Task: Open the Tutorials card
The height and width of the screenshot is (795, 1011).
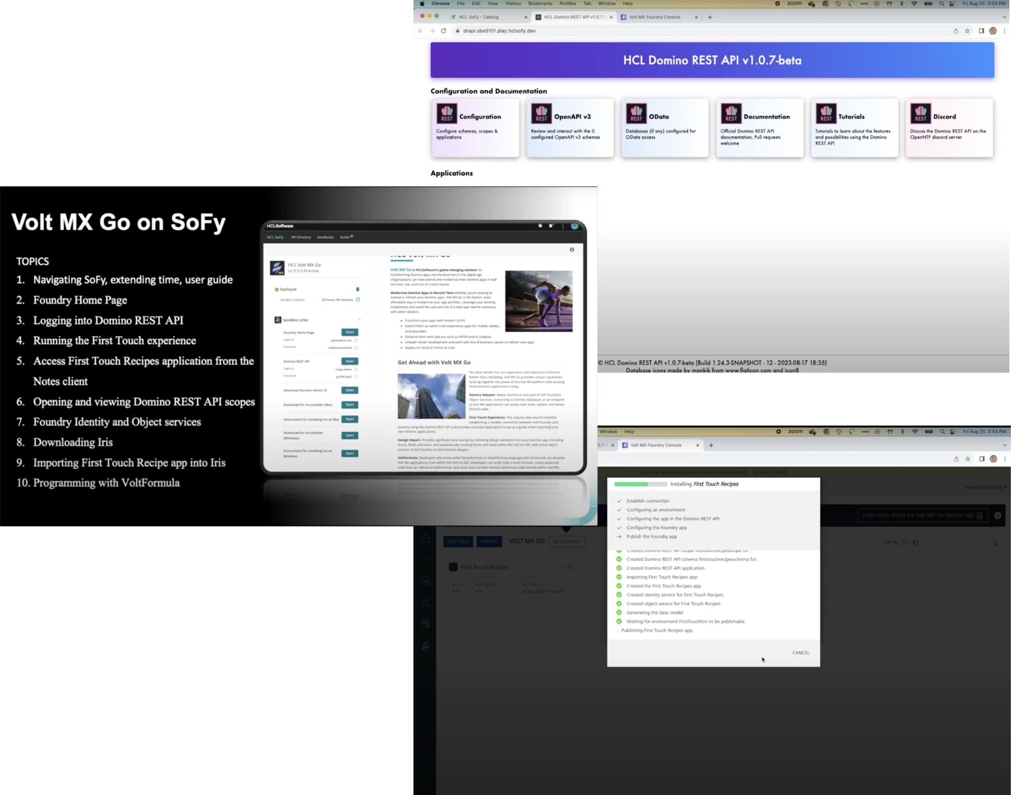Action: (x=854, y=128)
